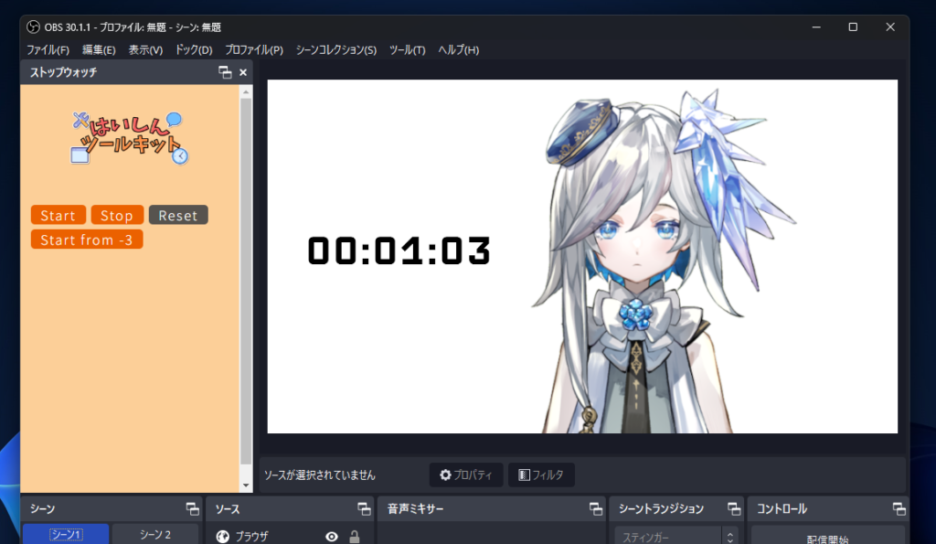Switch to シーン 2 in the scene list
936x544 pixels.
[x=155, y=535]
